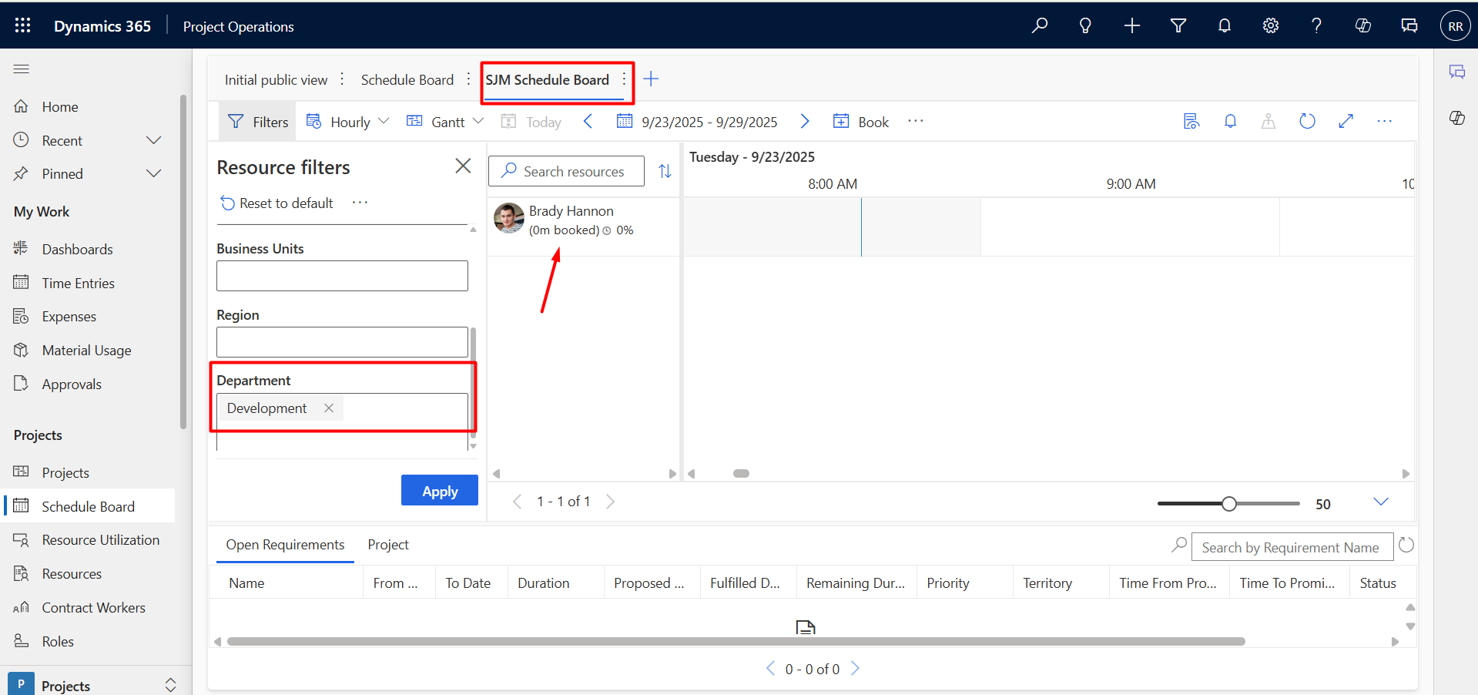The image size is (1478, 695).
Task: Open the app launcher waffle icon
Action: (22, 26)
